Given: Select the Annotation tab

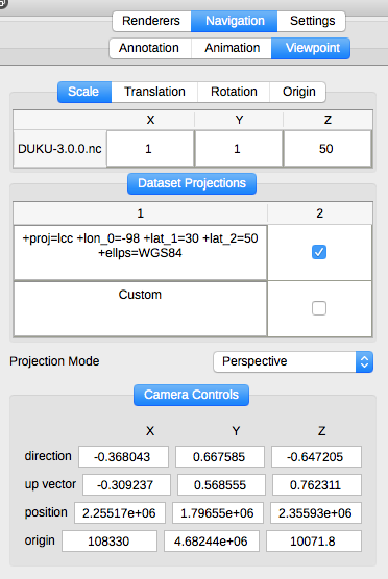Looking at the screenshot, I should (x=149, y=48).
